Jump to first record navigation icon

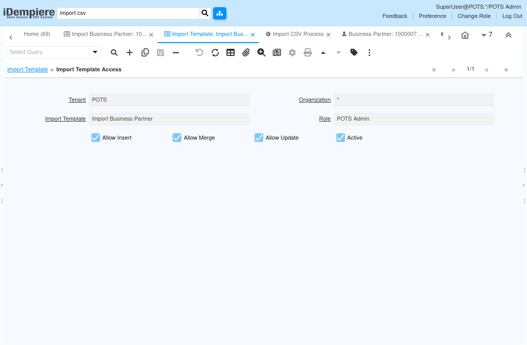pos(434,70)
